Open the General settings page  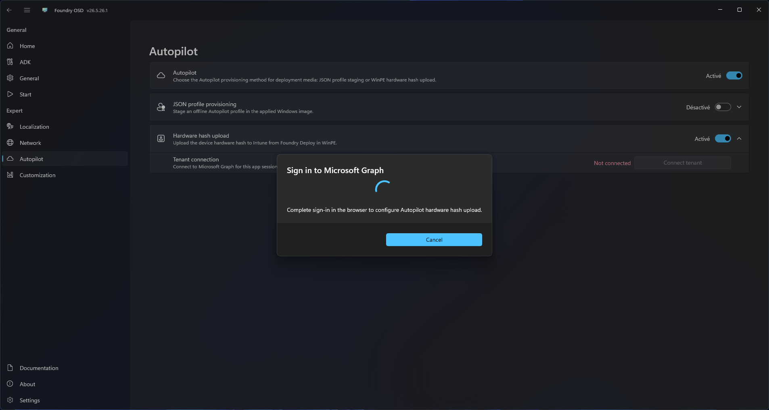point(29,78)
